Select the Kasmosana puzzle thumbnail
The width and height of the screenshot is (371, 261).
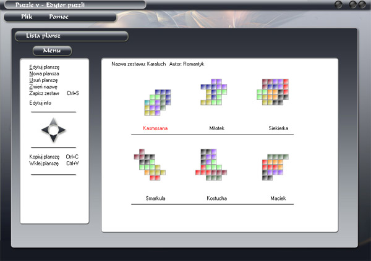coord(158,102)
